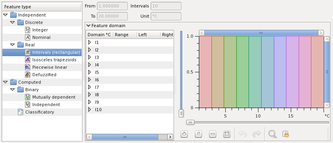Collapse the Binary tree node
This screenshot has width=333, height=143.
(x=13, y=90)
